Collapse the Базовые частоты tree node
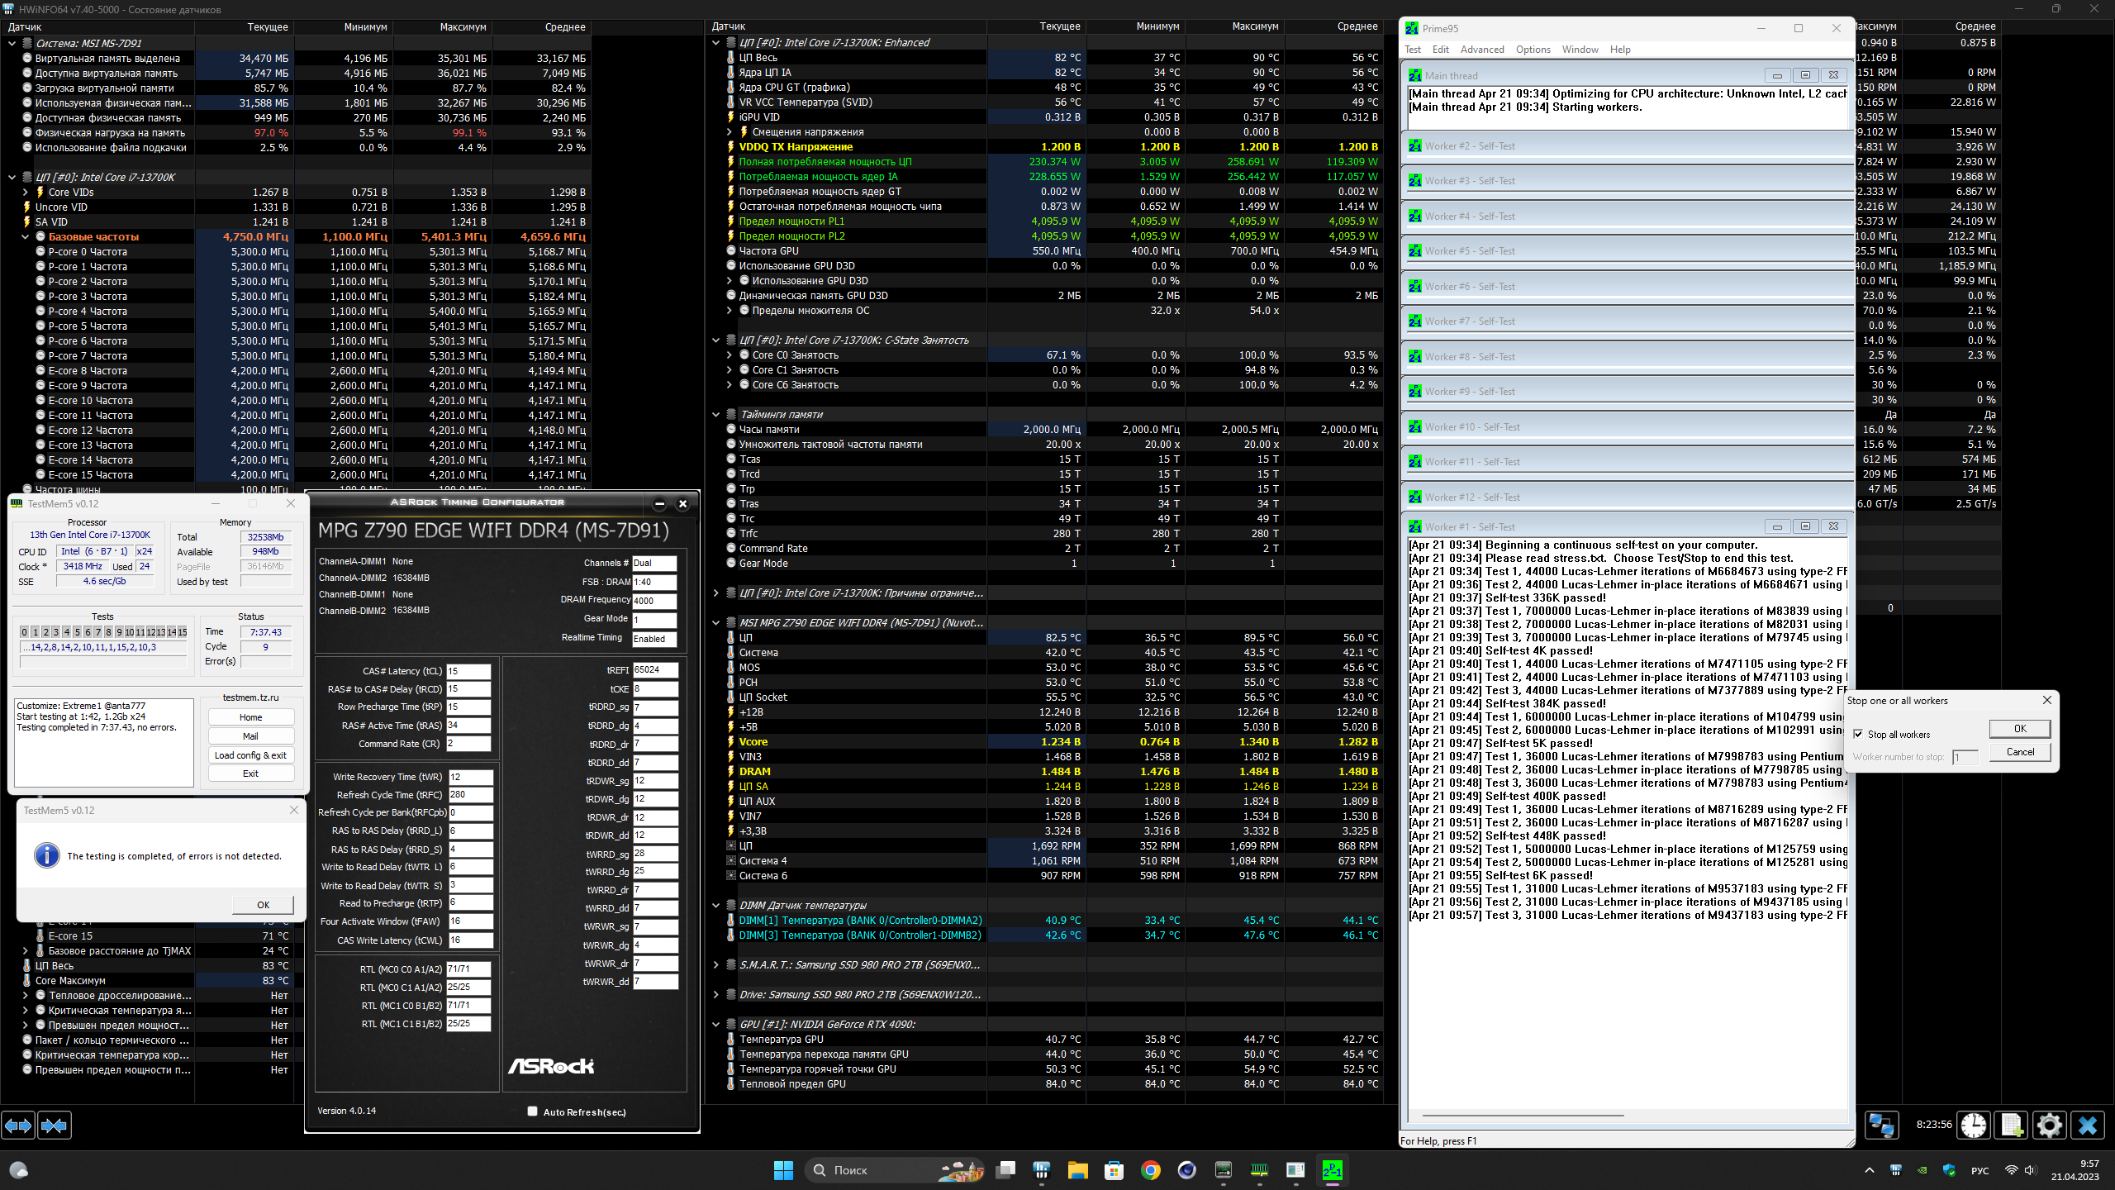The image size is (2115, 1190). (x=26, y=237)
